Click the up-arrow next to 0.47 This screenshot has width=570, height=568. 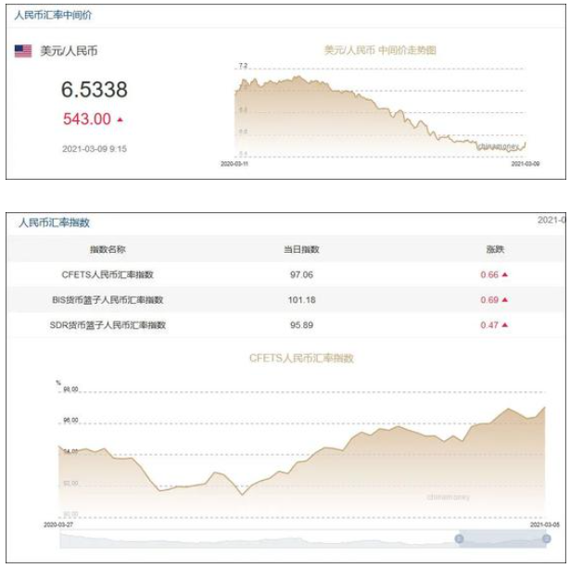(504, 325)
